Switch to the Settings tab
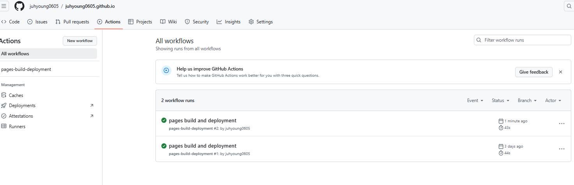574x185 pixels. [261, 22]
